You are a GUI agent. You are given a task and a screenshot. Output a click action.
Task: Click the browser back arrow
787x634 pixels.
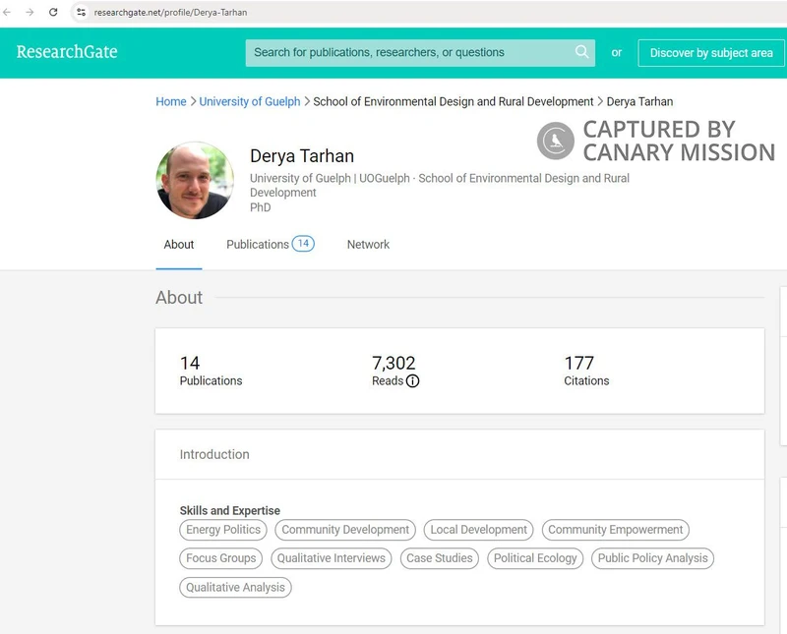[8, 13]
